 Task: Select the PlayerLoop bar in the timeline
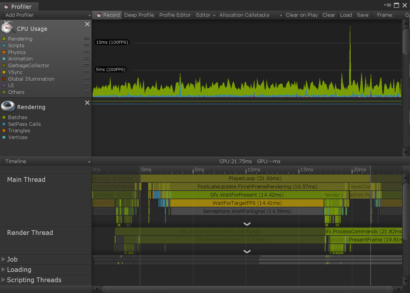click(x=255, y=178)
